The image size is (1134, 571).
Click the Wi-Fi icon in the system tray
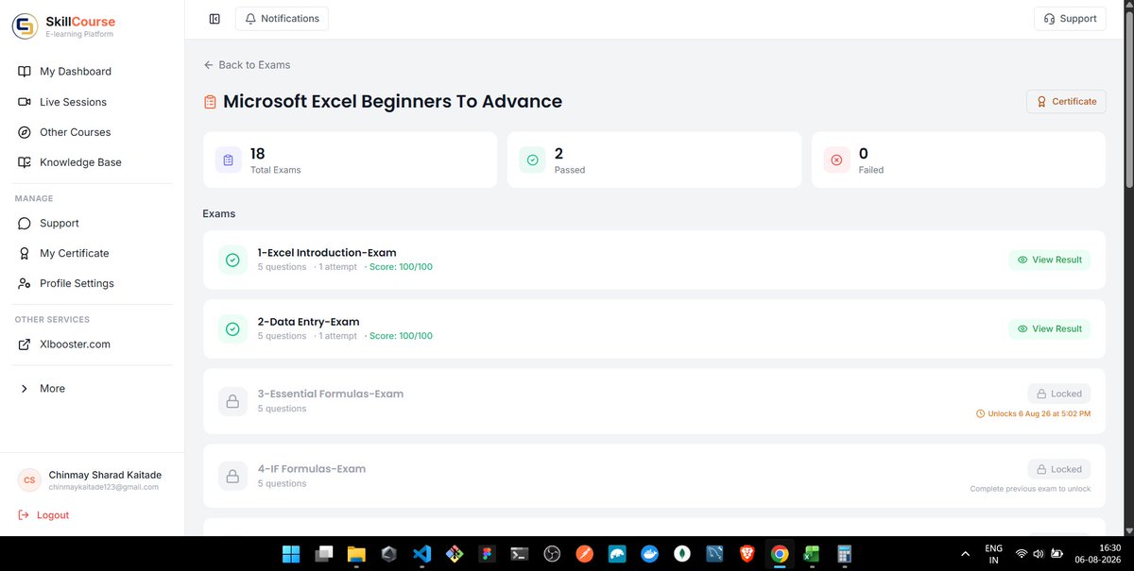click(1022, 554)
